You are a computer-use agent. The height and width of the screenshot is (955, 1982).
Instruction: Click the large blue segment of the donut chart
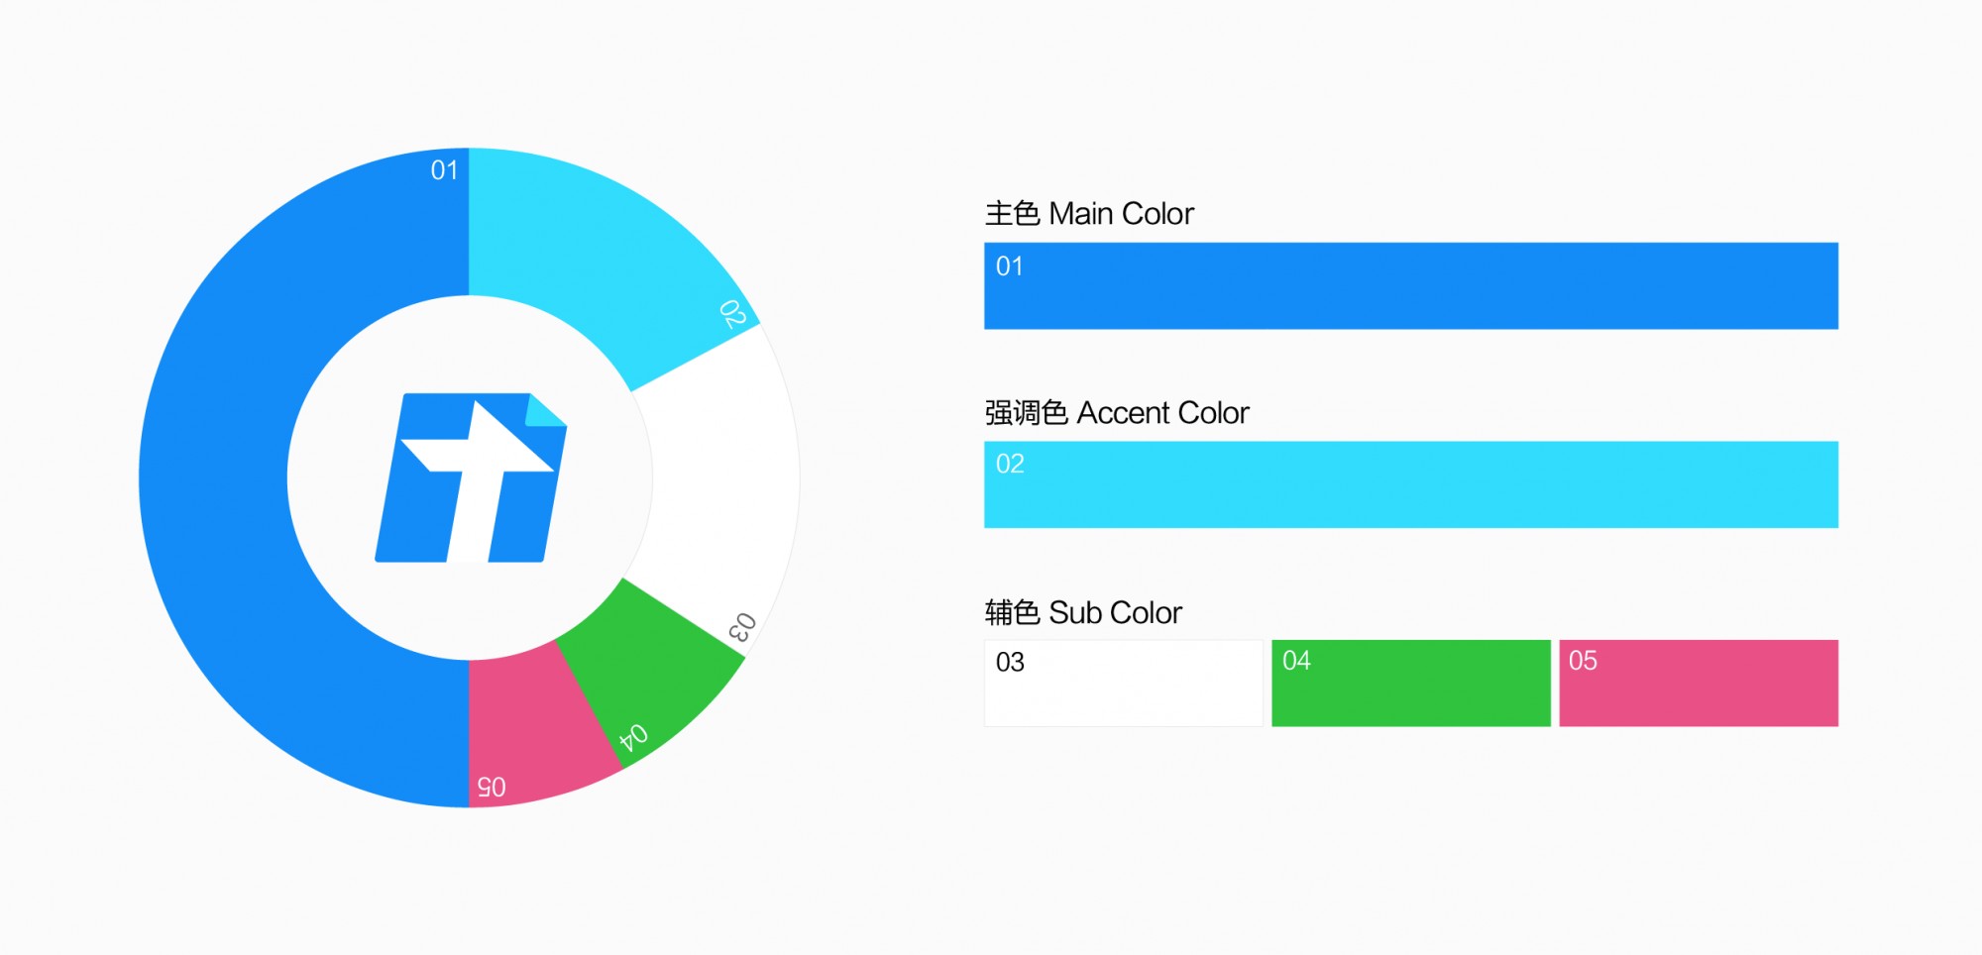coord(213,477)
